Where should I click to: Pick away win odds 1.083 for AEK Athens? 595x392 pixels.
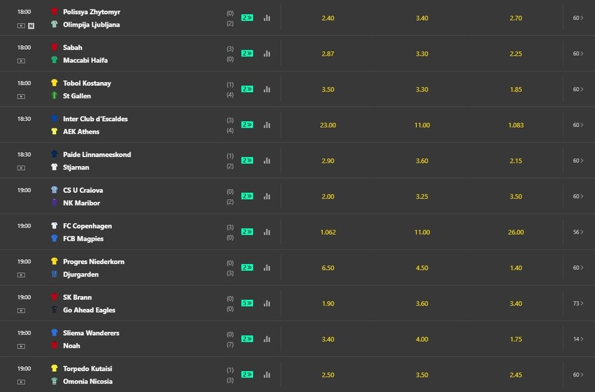(x=516, y=125)
